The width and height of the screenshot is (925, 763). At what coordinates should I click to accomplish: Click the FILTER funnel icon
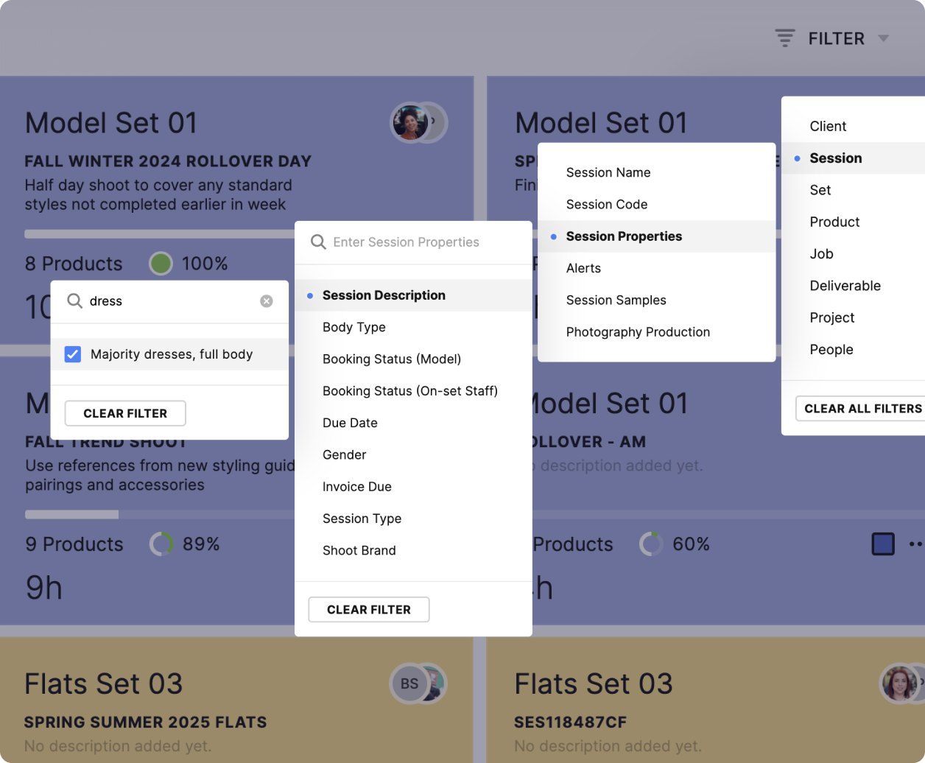click(x=784, y=38)
